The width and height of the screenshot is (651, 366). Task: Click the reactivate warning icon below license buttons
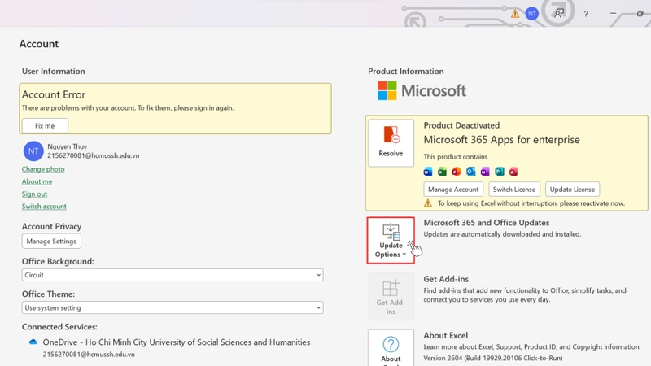[x=428, y=203]
